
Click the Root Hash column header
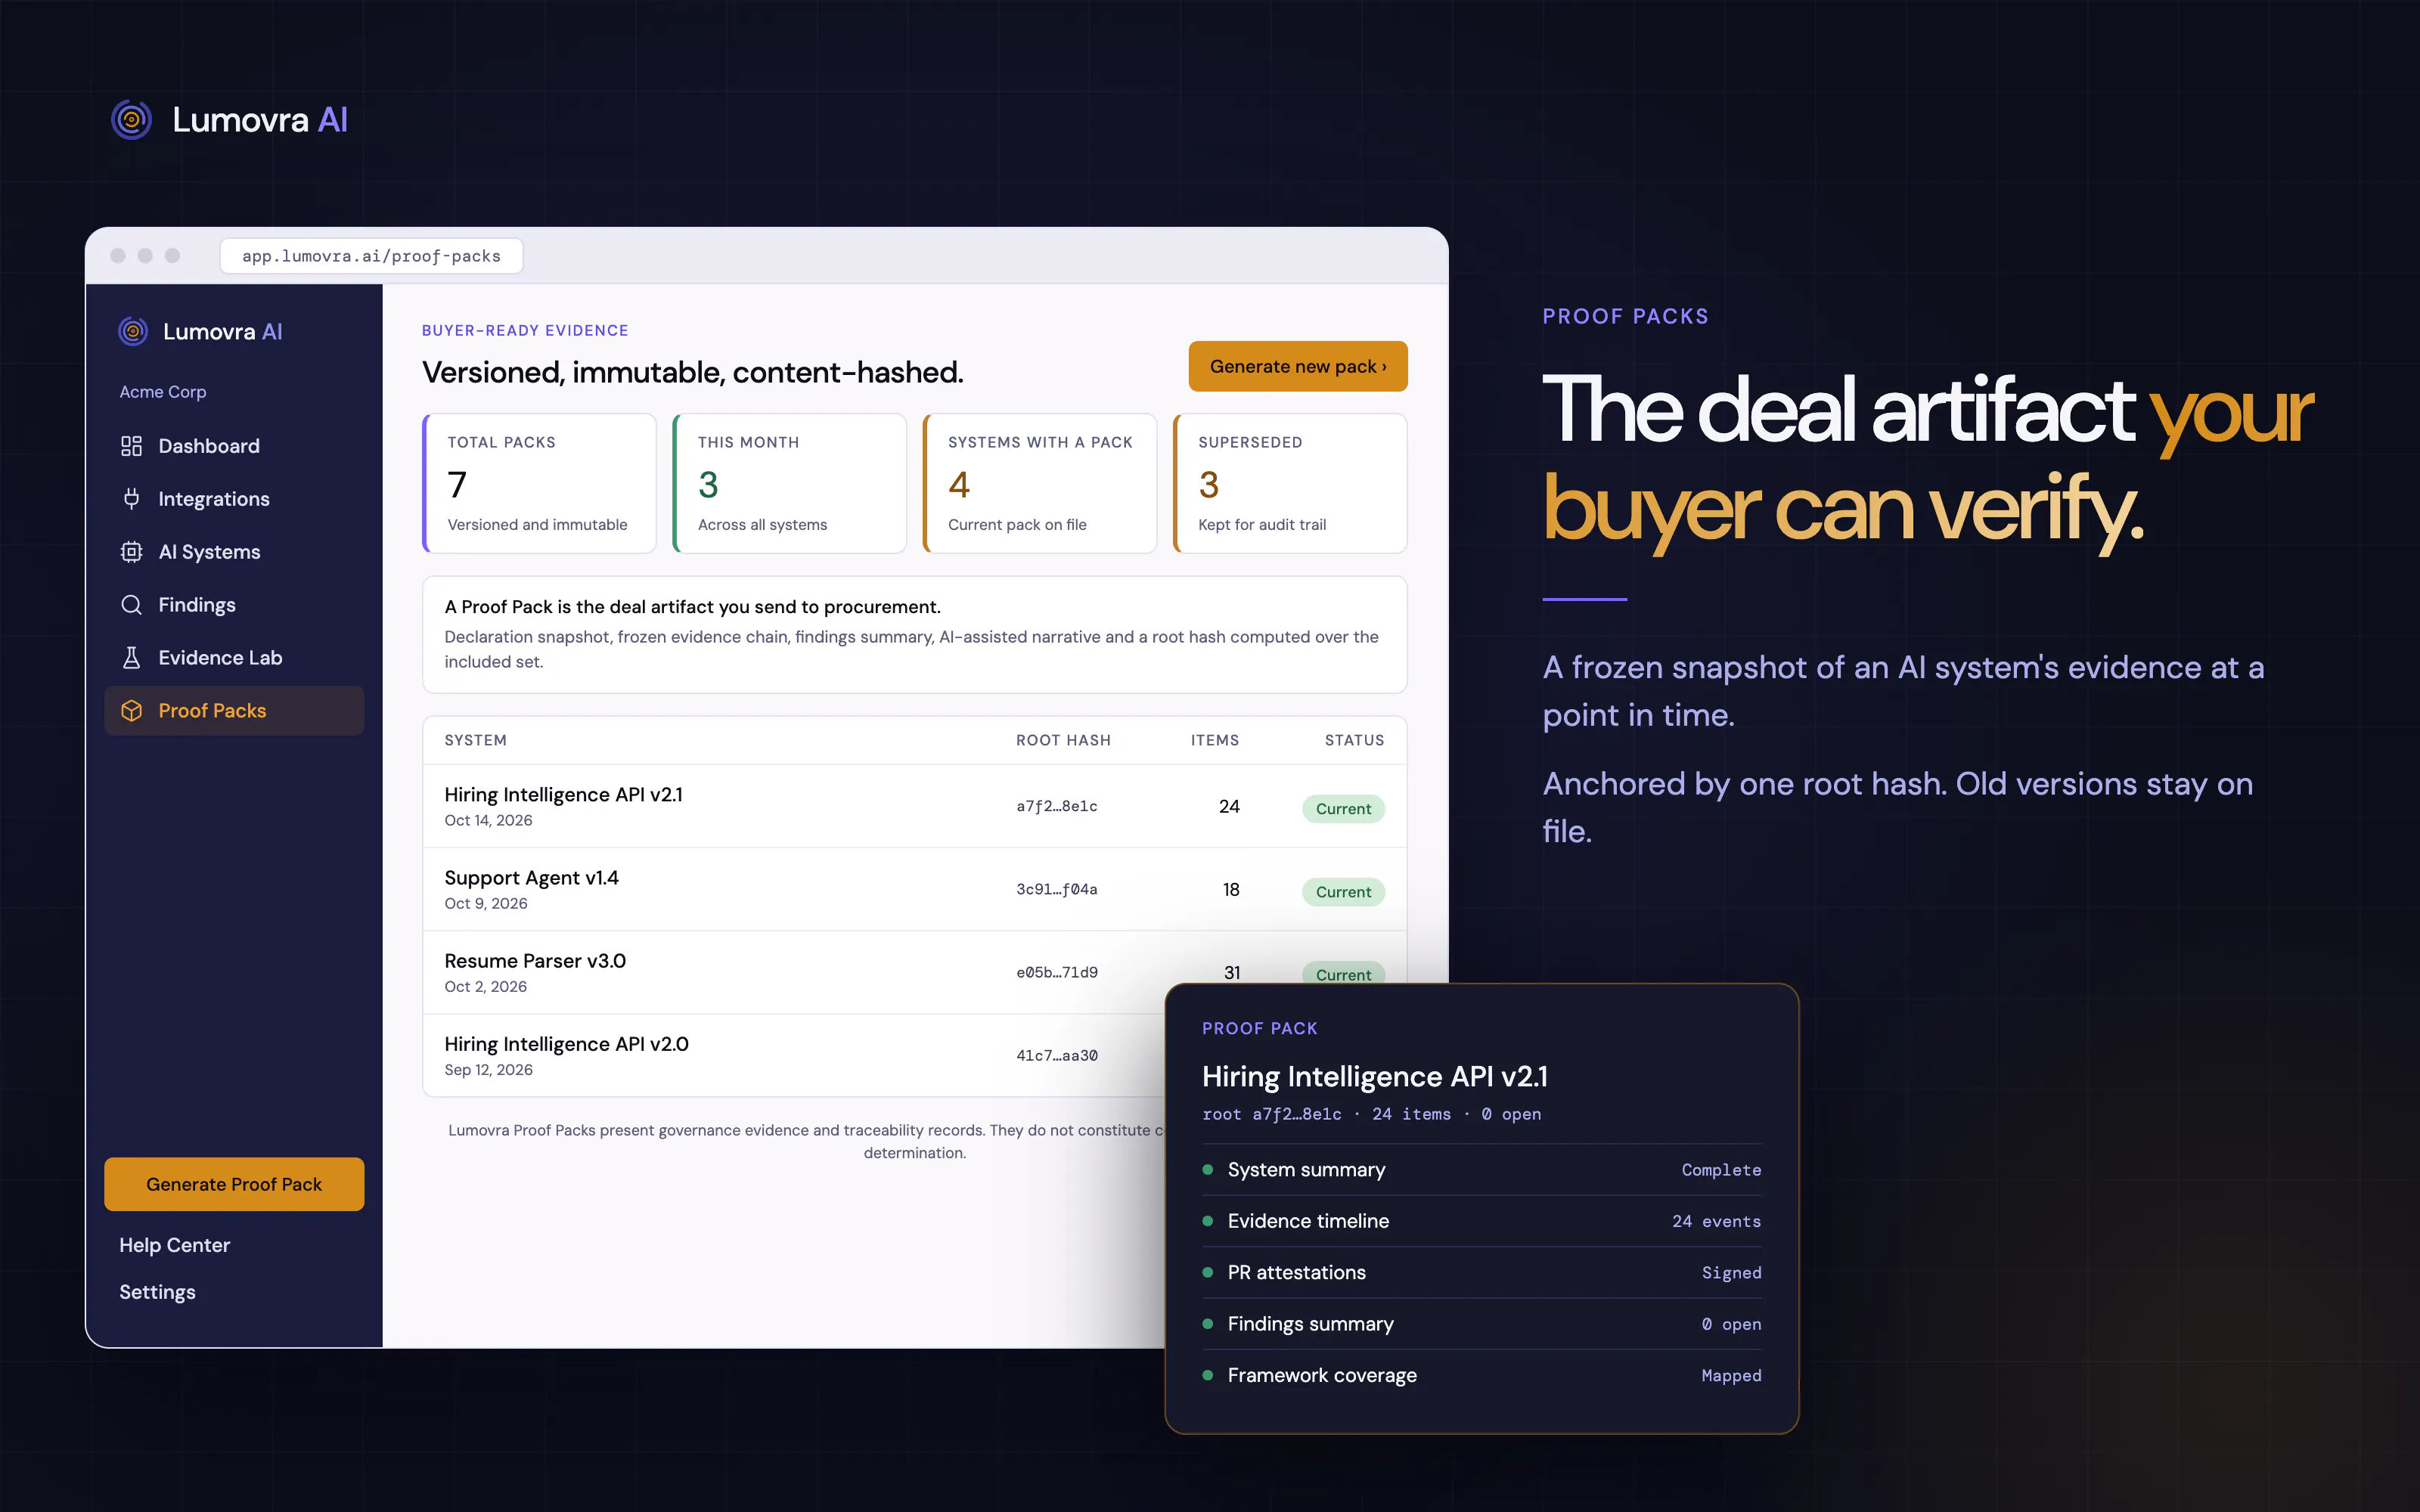pos(1063,740)
